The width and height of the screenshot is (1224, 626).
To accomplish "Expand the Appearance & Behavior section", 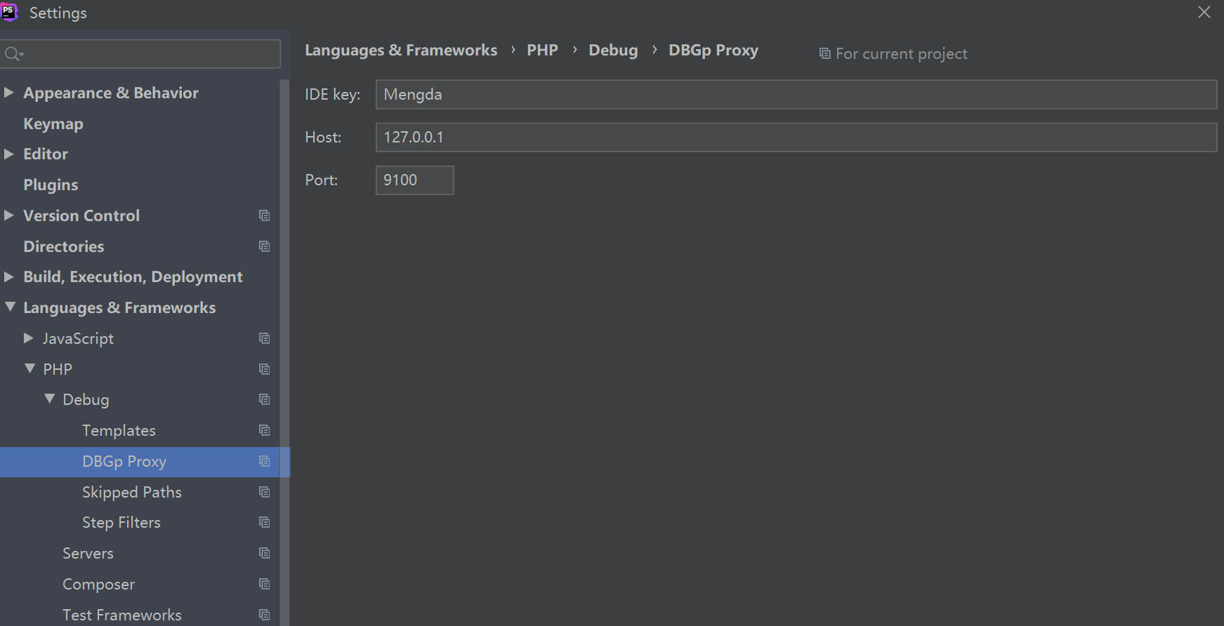I will tap(9, 93).
